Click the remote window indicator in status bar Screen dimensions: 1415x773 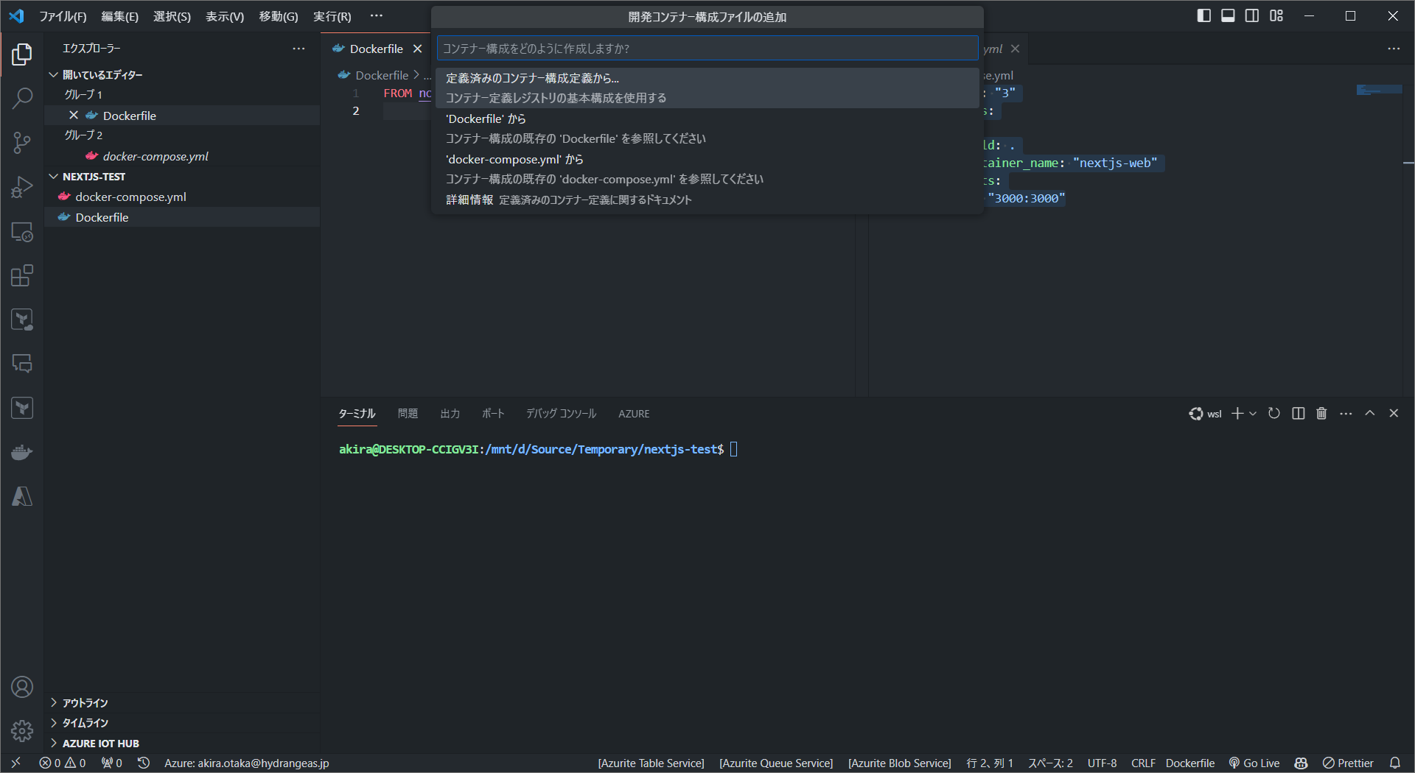tap(15, 763)
